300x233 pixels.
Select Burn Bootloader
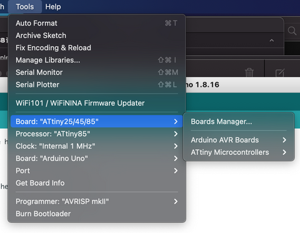97,214
